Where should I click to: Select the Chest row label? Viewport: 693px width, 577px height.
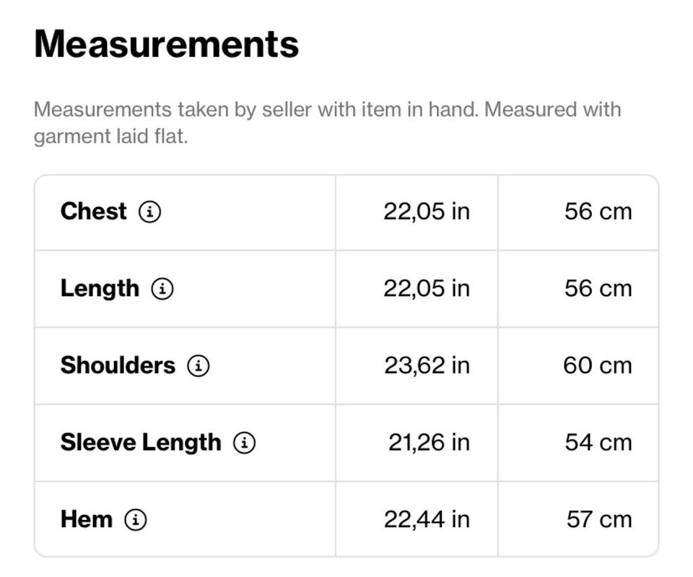(93, 212)
